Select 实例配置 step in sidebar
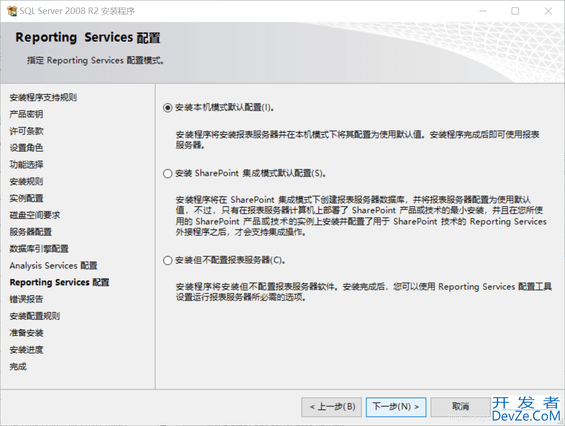This screenshot has width=565, height=426. [x=26, y=199]
